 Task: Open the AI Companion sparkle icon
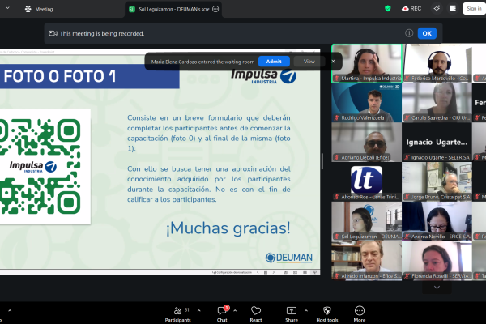[437, 8]
